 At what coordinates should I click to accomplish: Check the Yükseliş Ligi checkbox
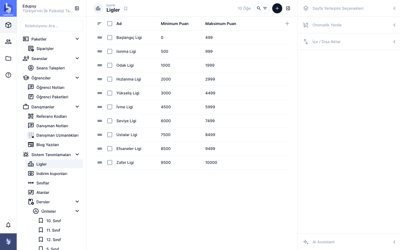[110, 93]
